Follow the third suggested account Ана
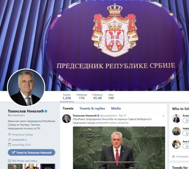 (187, 146)
